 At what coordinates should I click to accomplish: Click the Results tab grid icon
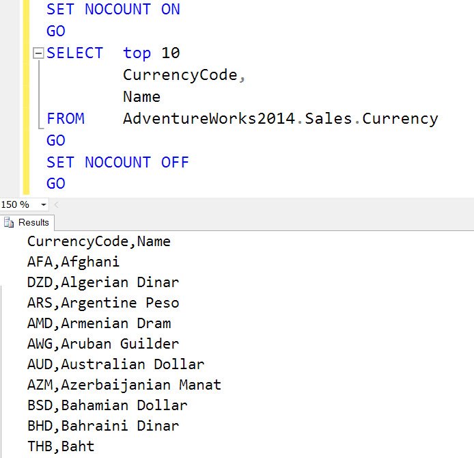coord(9,223)
